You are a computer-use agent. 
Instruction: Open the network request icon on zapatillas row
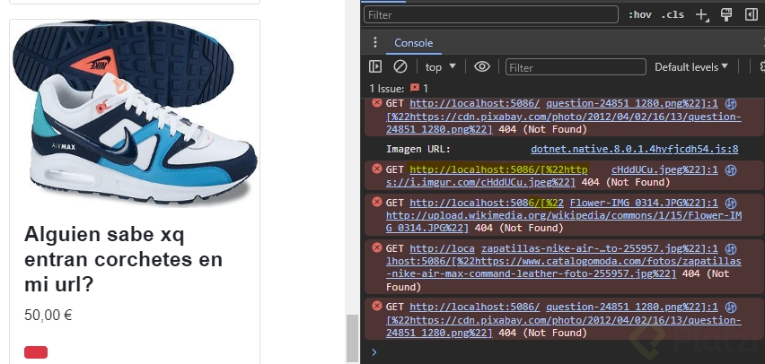(x=730, y=249)
